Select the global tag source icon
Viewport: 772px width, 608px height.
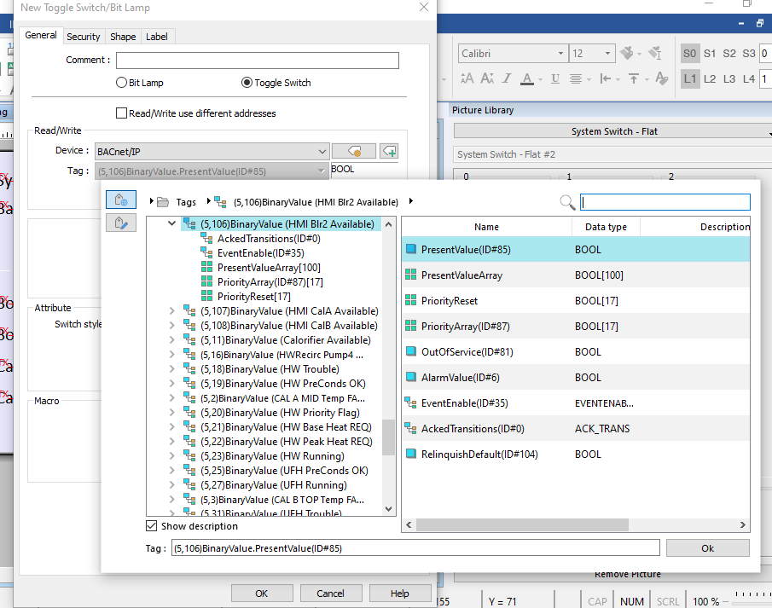point(120,200)
